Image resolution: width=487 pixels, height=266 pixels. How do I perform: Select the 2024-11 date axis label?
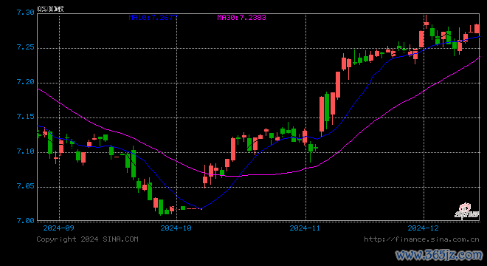[x=305, y=228]
